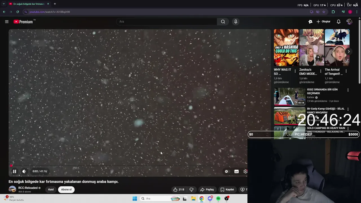Install app icon in address bar
Image resolution: width=361 pixels, height=203 pixels.
(312, 12)
